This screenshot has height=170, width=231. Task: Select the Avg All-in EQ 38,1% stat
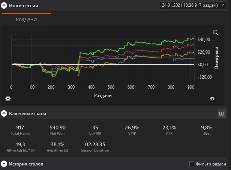[x=57, y=147]
